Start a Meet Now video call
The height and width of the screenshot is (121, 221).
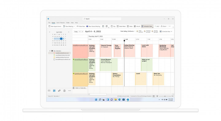click(x=81, y=26)
